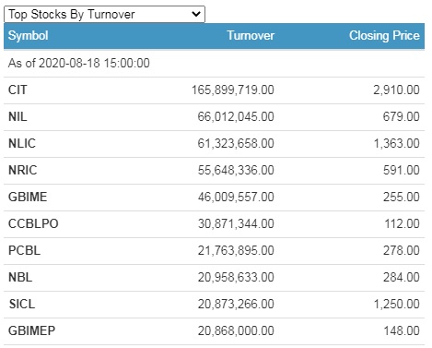This screenshot has width=432, height=348.
Task: Click SICL closing price 1,250.00
Action: pyautogui.click(x=396, y=305)
